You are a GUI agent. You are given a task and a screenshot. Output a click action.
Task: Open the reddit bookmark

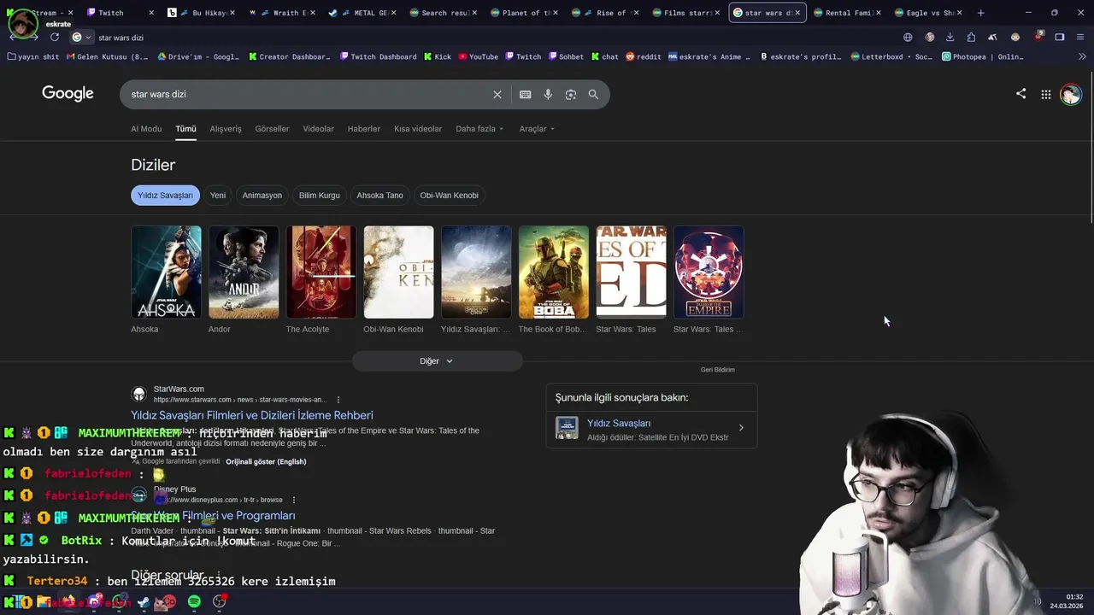coord(643,56)
